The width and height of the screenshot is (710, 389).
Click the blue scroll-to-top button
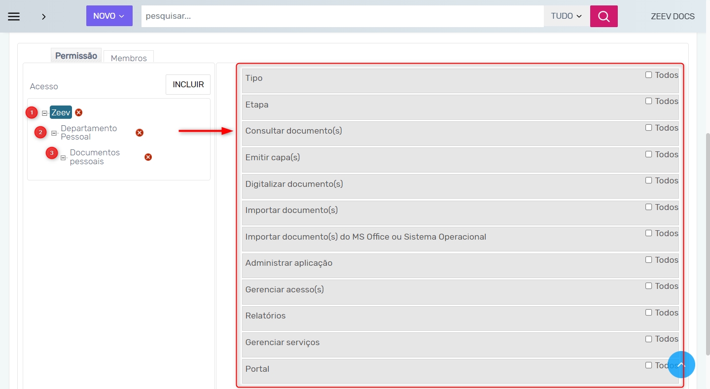click(x=681, y=364)
